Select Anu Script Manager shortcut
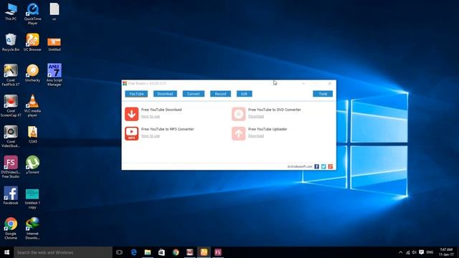The image size is (459, 258). click(55, 75)
